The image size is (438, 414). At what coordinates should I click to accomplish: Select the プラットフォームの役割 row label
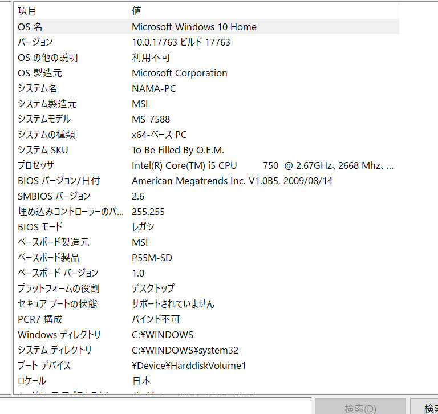coord(58,289)
